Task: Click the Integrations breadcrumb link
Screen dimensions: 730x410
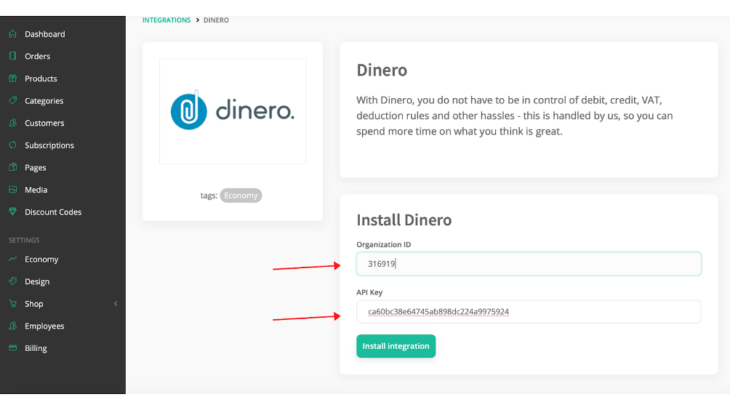Action: coord(167,20)
